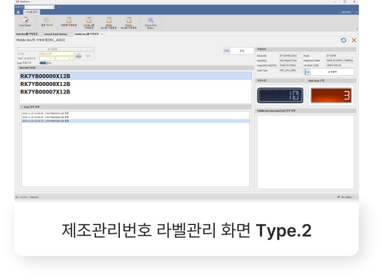382x278 pixels.
Task: Click the empty Middle Box Barcode list area
Action: (306, 152)
